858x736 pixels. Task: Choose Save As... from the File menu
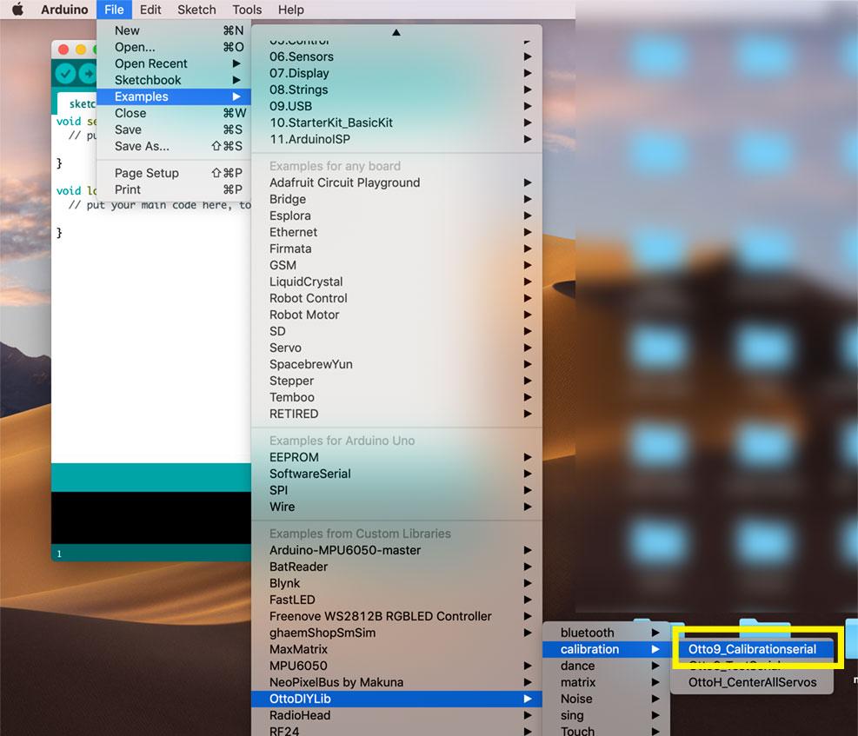pos(174,146)
